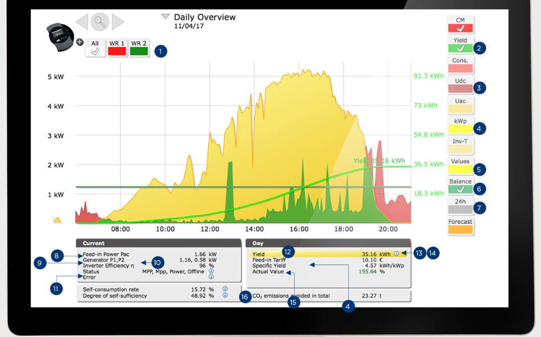Uncheck the All inverters checkbox
Image resolution: width=541 pixels, height=337 pixels.
tap(95, 48)
